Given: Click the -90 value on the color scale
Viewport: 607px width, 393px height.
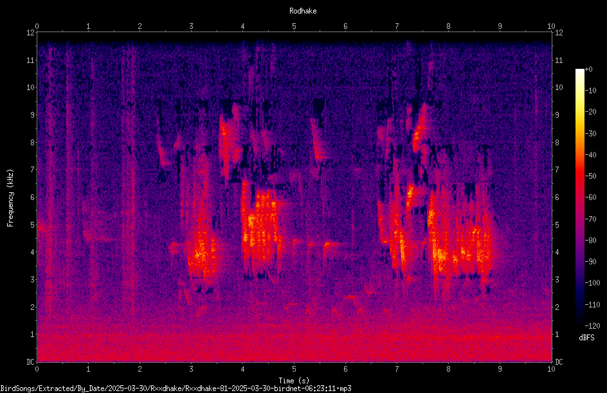Looking at the screenshot, I should tap(590, 262).
